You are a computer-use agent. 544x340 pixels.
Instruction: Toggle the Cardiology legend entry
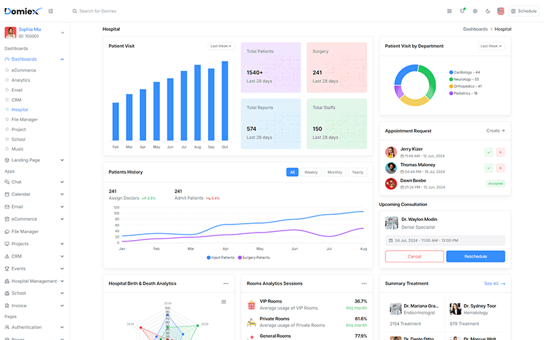point(464,72)
